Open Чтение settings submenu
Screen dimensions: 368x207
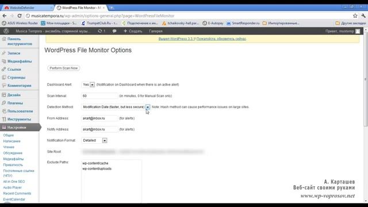point(9,147)
